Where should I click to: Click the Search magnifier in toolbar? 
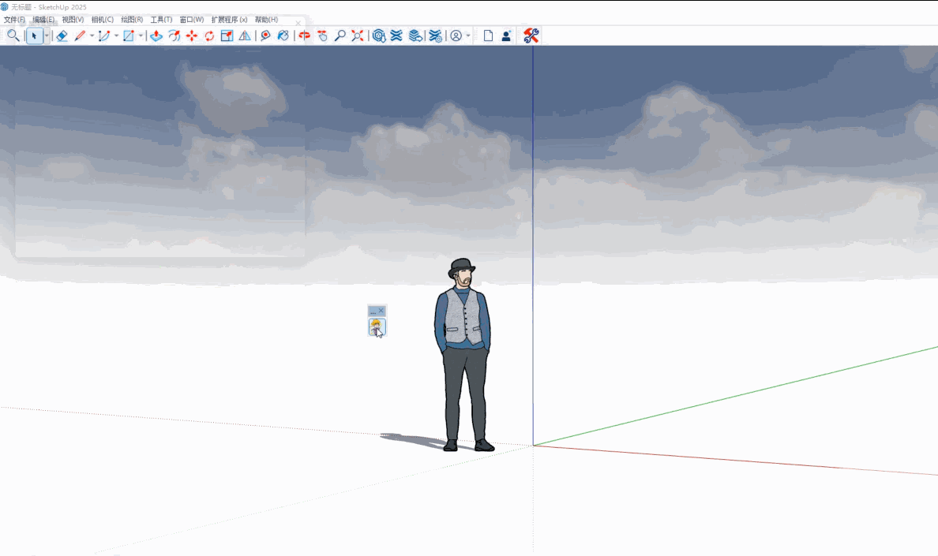point(13,35)
